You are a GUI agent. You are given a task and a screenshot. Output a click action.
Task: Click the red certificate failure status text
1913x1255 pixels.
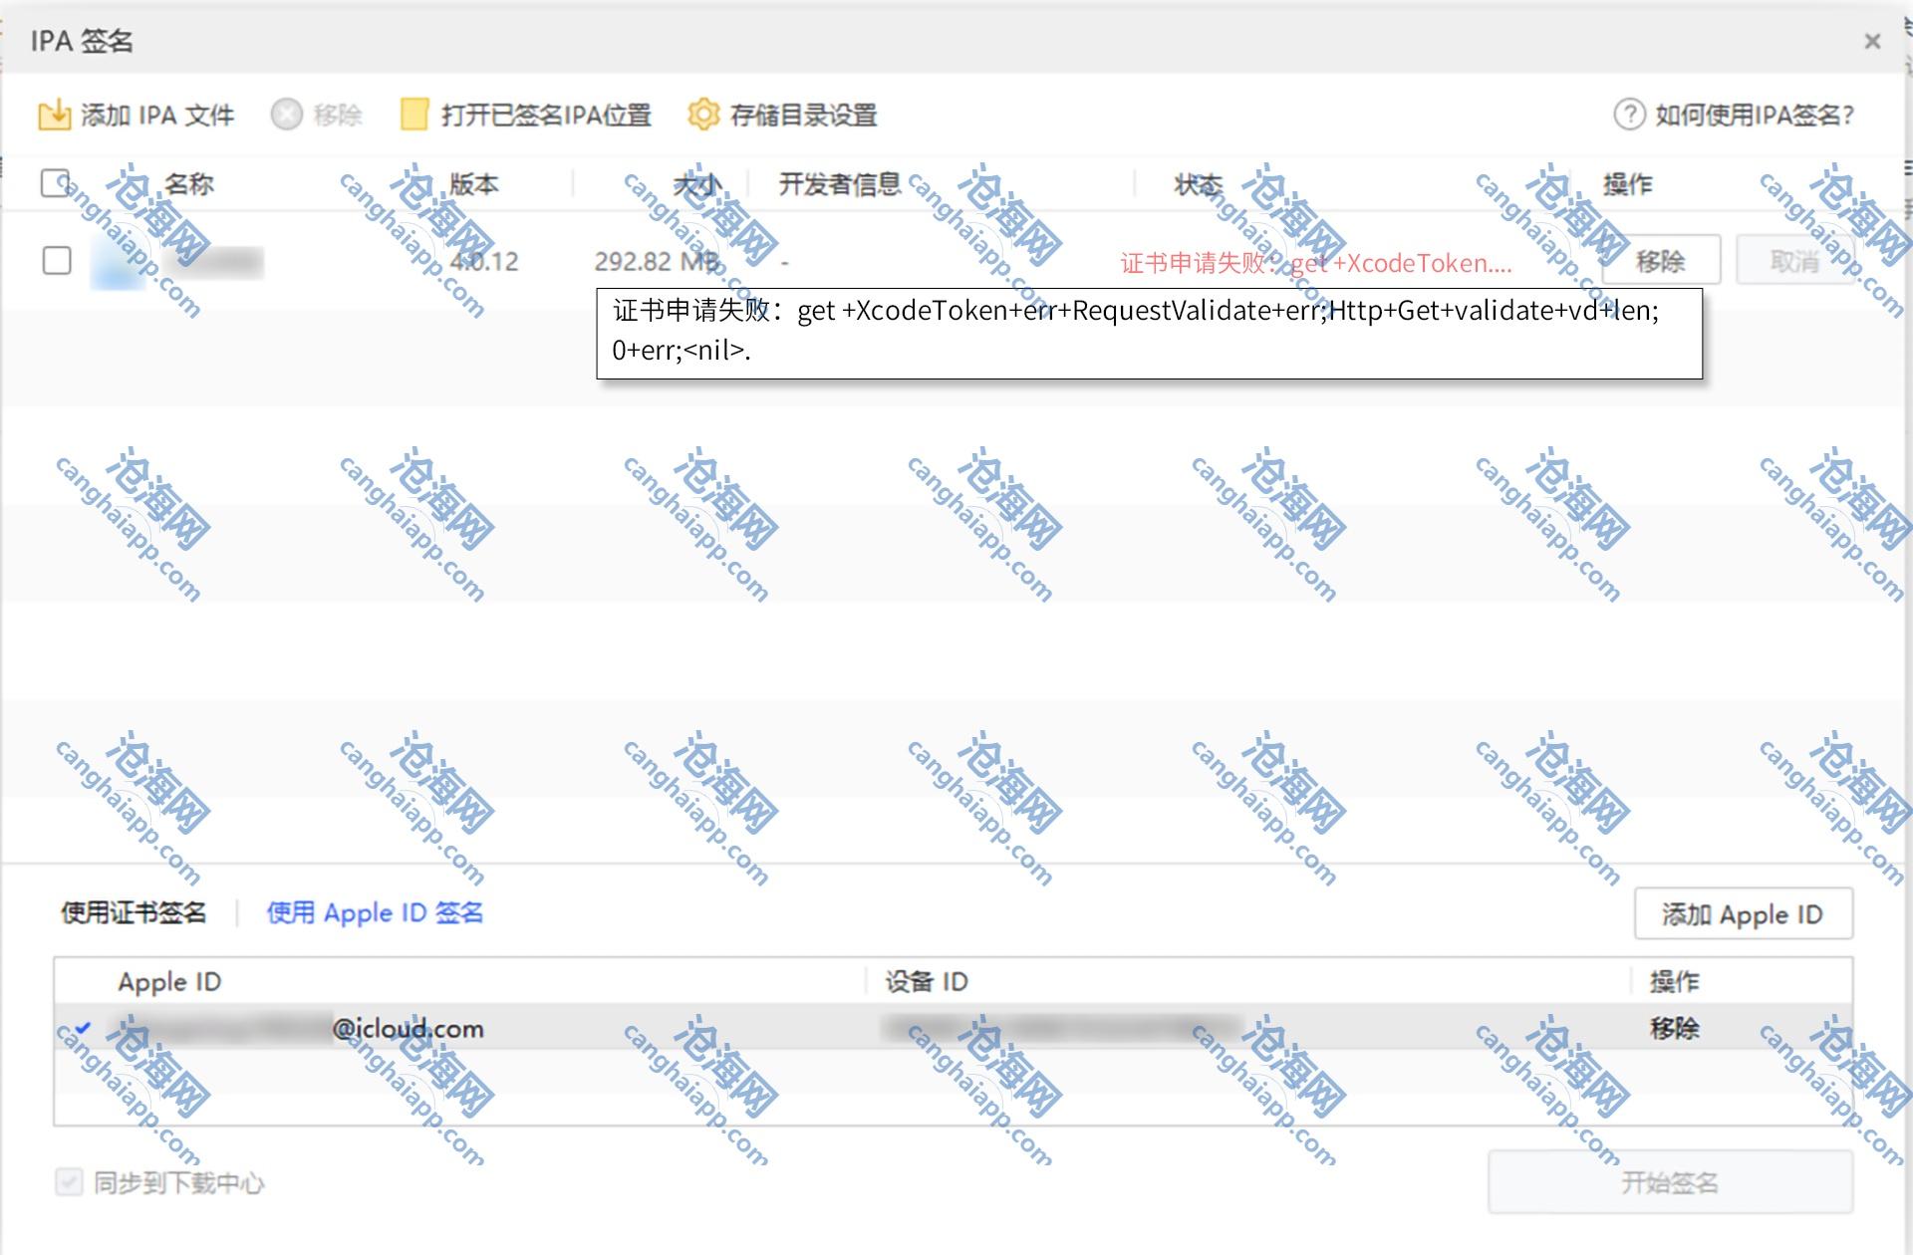pyautogui.click(x=1315, y=263)
